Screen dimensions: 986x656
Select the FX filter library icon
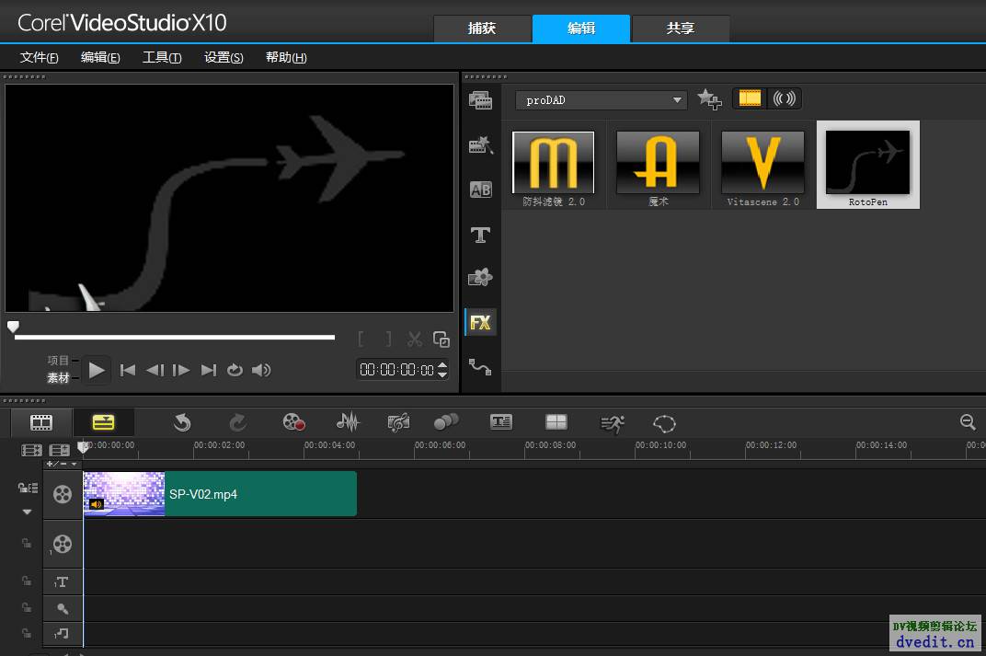[480, 323]
